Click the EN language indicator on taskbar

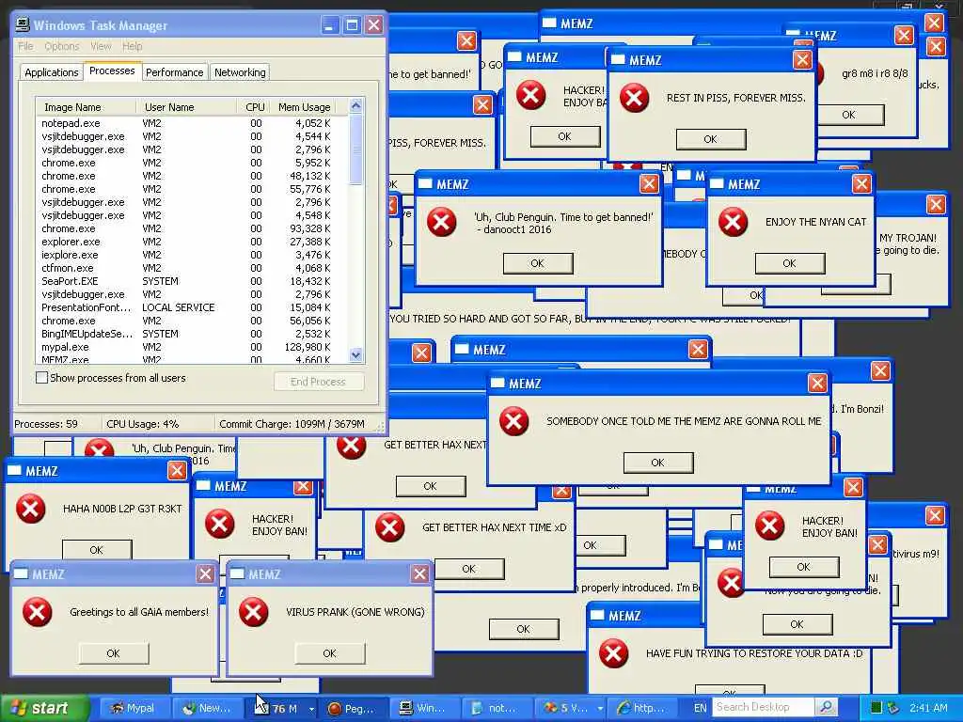[x=700, y=708]
